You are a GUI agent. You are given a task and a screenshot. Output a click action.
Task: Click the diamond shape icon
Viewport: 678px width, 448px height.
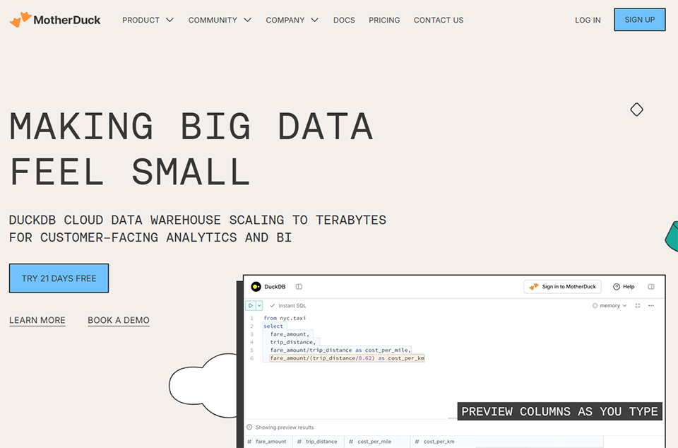click(x=636, y=110)
